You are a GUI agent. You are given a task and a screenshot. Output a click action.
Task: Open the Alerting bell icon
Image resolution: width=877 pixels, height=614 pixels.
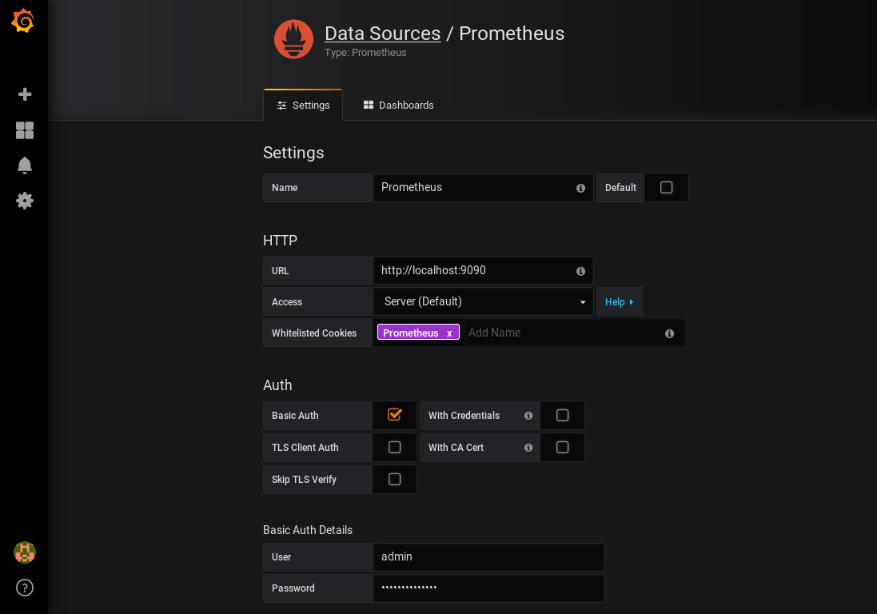click(25, 165)
